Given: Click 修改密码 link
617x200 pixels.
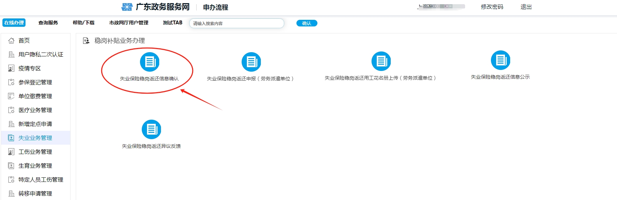Looking at the screenshot, I should (492, 7).
